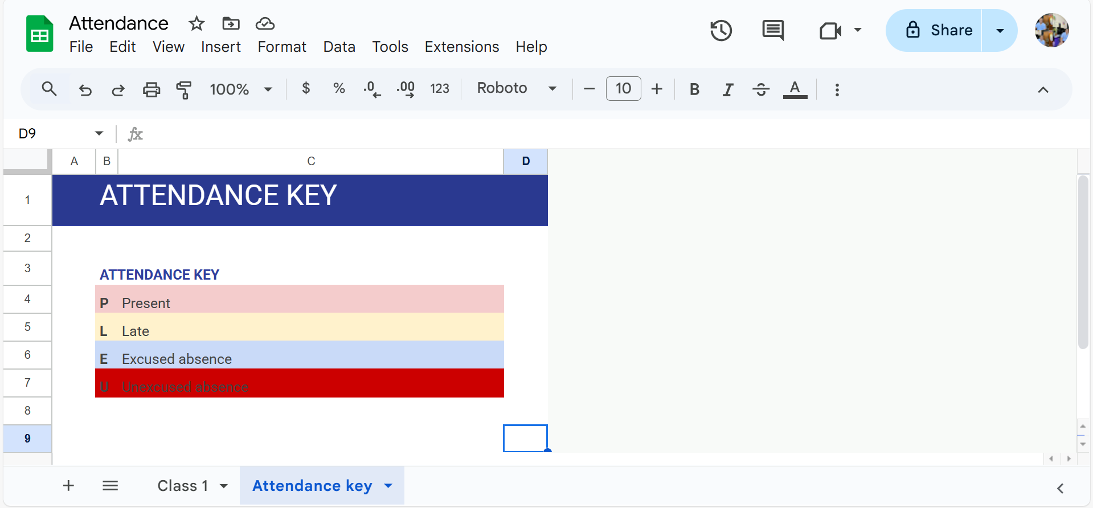The width and height of the screenshot is (1093, 508).
Task: Open the Edit menu
Action: pyautogui.click(x=122, y=47)
